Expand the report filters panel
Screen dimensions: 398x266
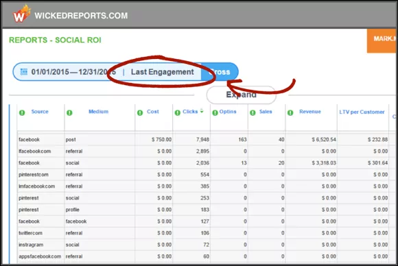point(241,95)
